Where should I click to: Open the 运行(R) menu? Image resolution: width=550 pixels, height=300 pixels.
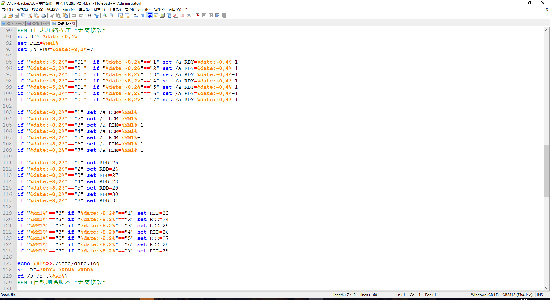pyautogui.click(x=144, y=9)
